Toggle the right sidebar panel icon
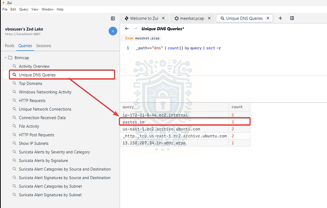This screenshot has width=327, height=208. (x=292, y=18)
